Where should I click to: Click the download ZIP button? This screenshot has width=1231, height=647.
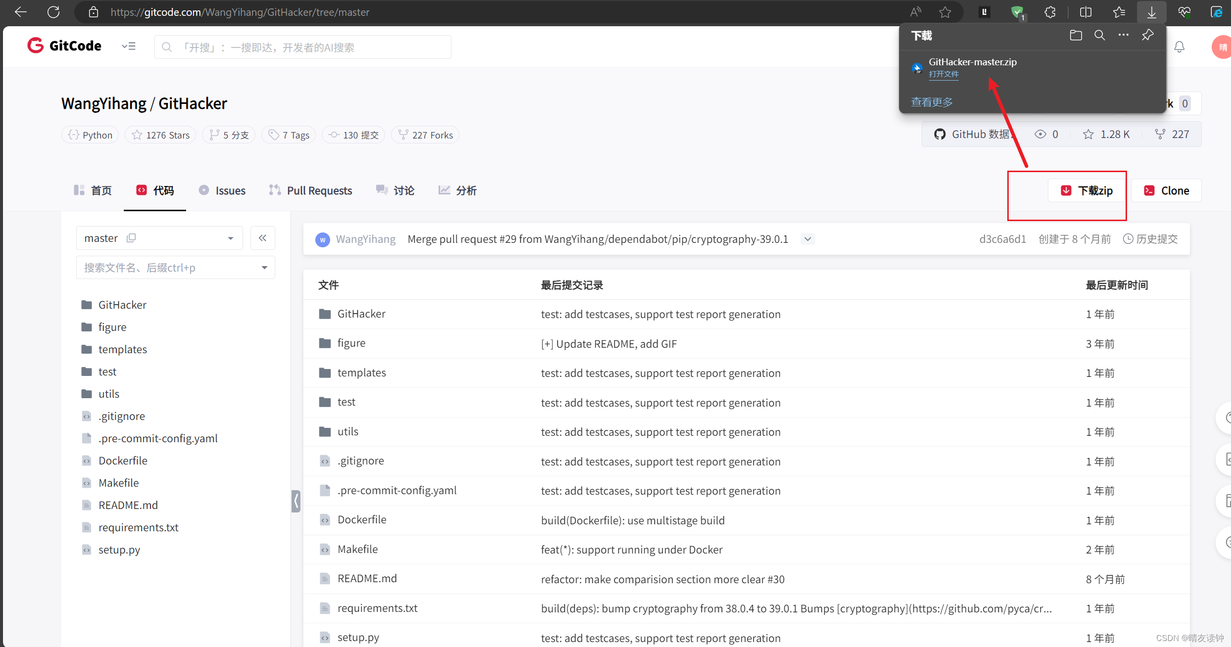point(1088,189)
